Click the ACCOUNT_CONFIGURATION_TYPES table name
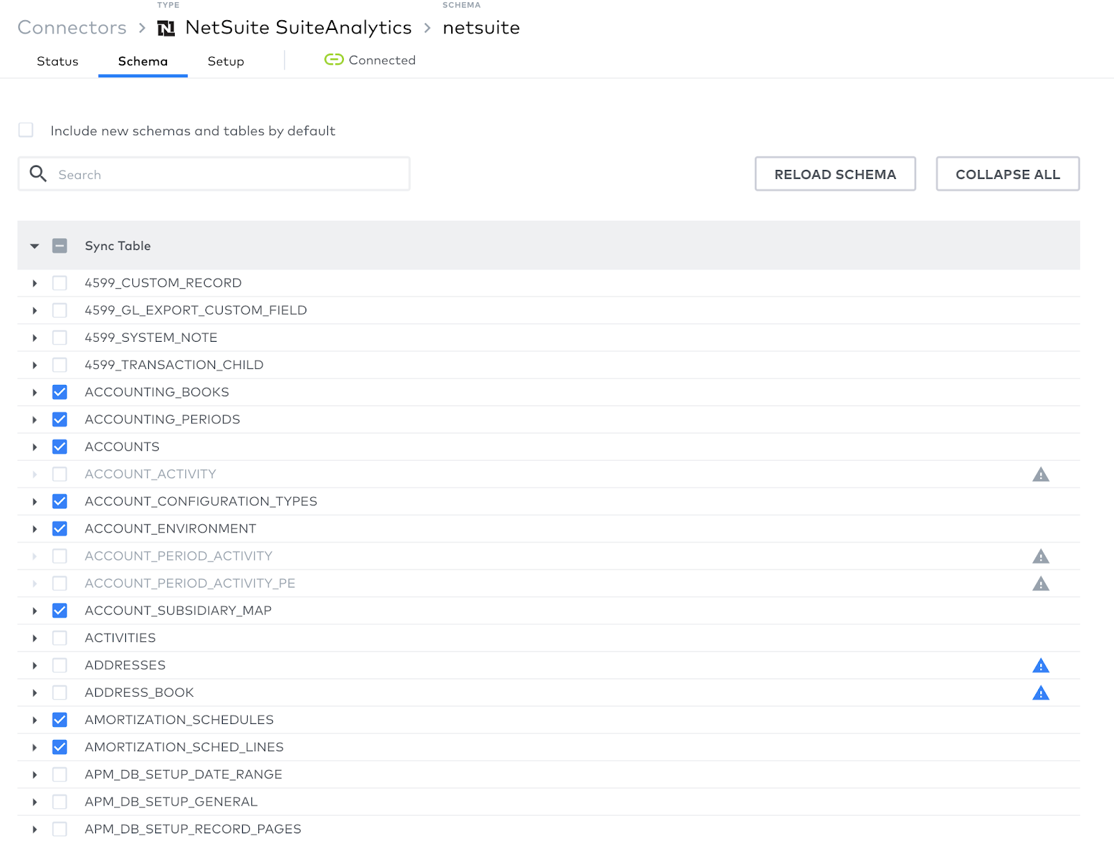 pos(201,501)
